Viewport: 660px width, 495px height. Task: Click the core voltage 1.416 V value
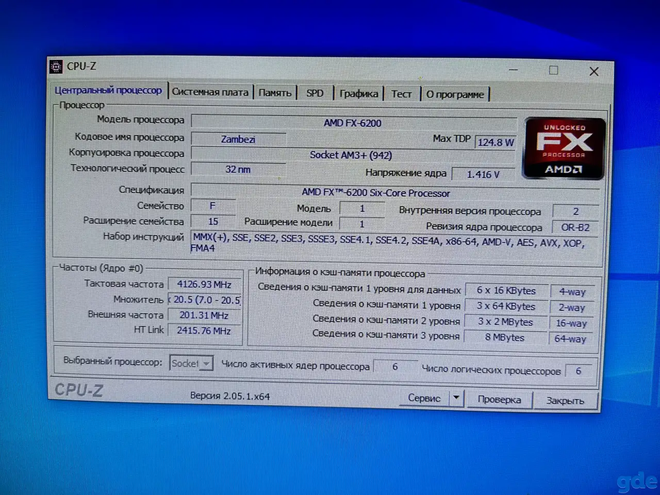coord(483,174)
